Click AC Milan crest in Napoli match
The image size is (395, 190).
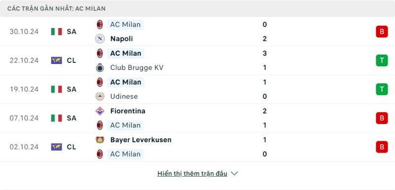coord(100,25)
